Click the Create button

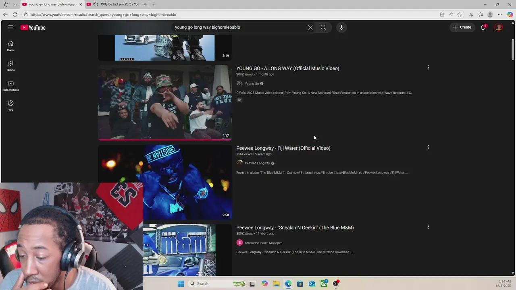pos(462,27)
